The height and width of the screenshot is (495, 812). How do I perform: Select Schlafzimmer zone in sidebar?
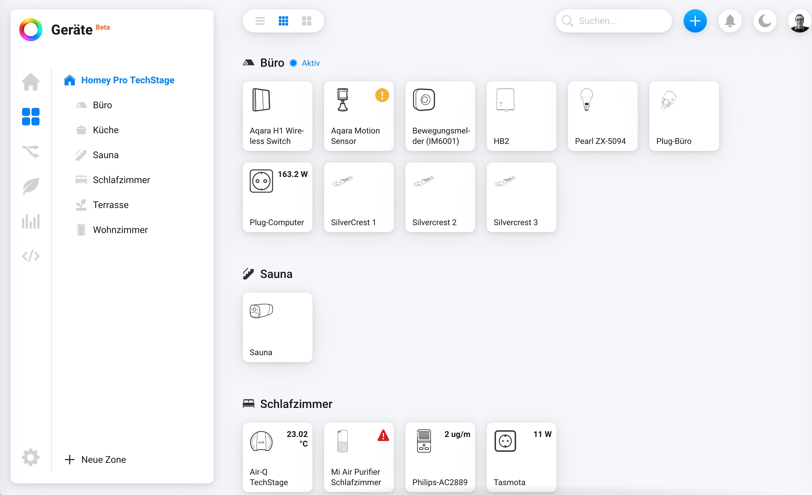point(121,180)
